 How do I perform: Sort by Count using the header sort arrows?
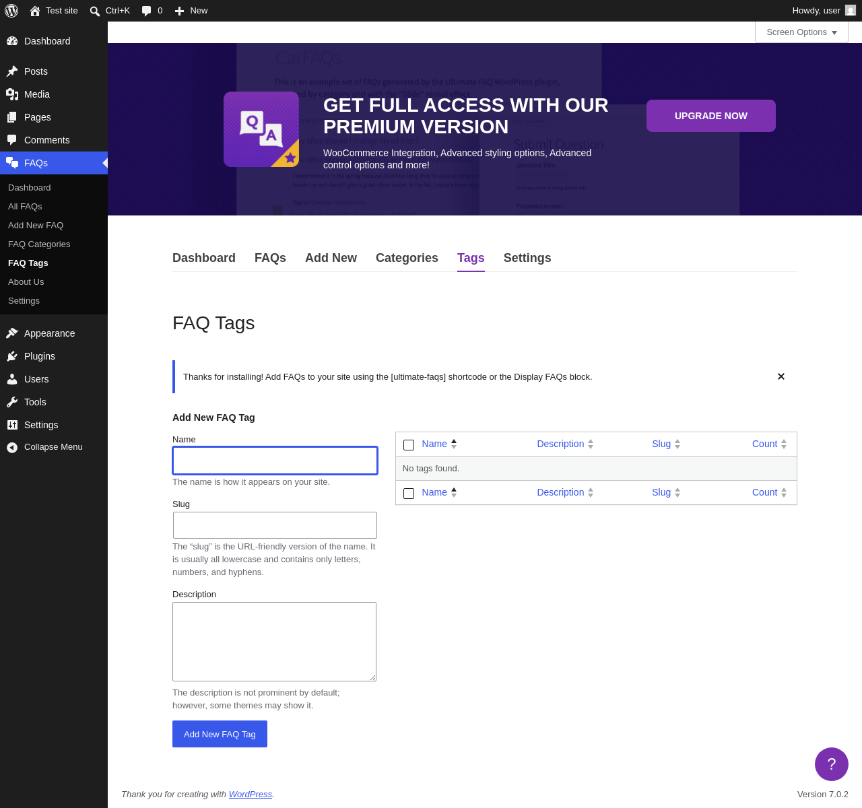pos(784,444)
